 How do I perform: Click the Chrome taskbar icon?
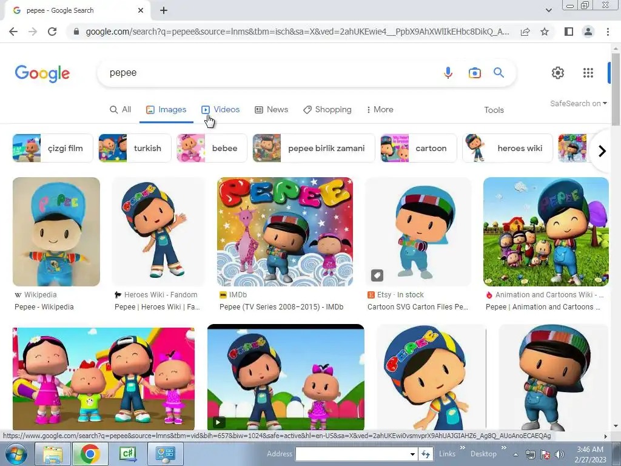(x=90, y=454)
